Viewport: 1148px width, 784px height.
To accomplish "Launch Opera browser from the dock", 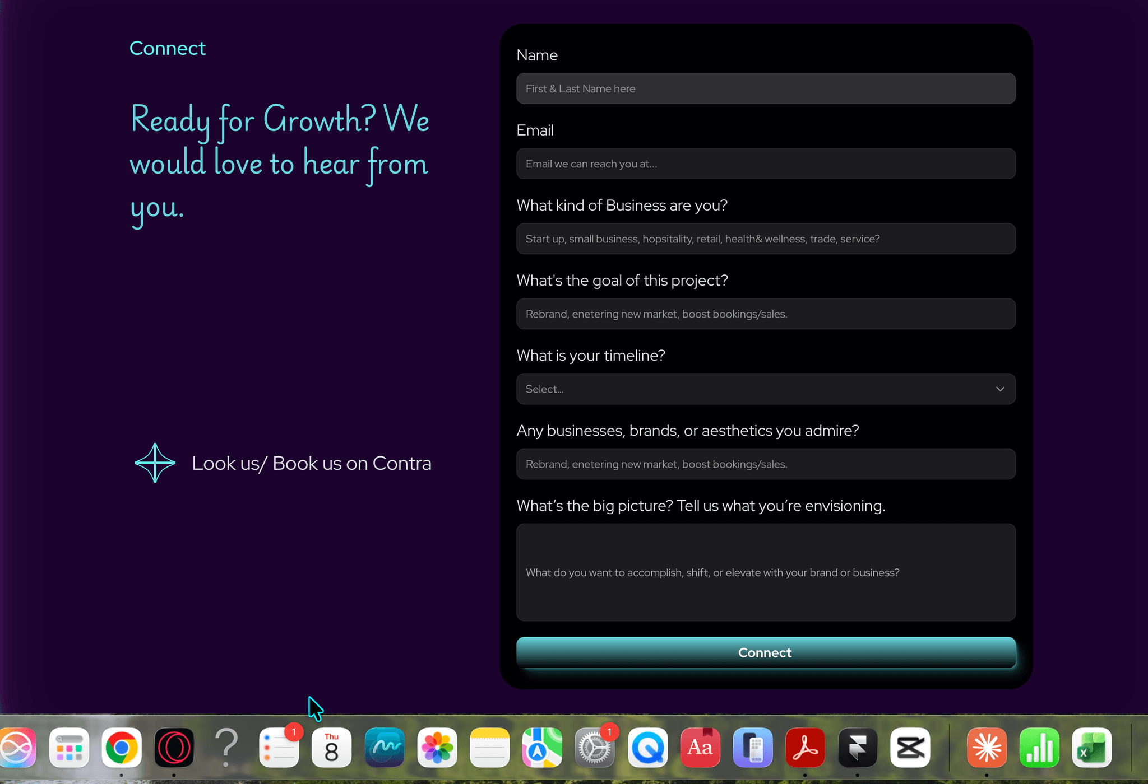I will pyautogui.click(x=174, y=748).
